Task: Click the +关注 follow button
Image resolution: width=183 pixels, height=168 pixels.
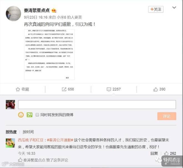Action: tap(156, 9)
